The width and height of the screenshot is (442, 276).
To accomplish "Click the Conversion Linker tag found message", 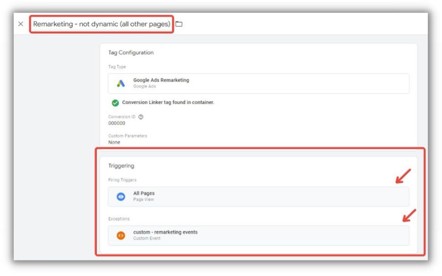I will (x=168, y=102).
